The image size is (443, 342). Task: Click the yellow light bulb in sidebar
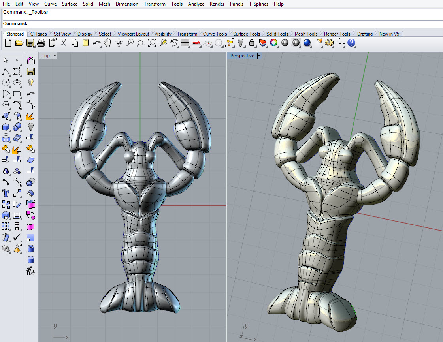coord(31,83)
